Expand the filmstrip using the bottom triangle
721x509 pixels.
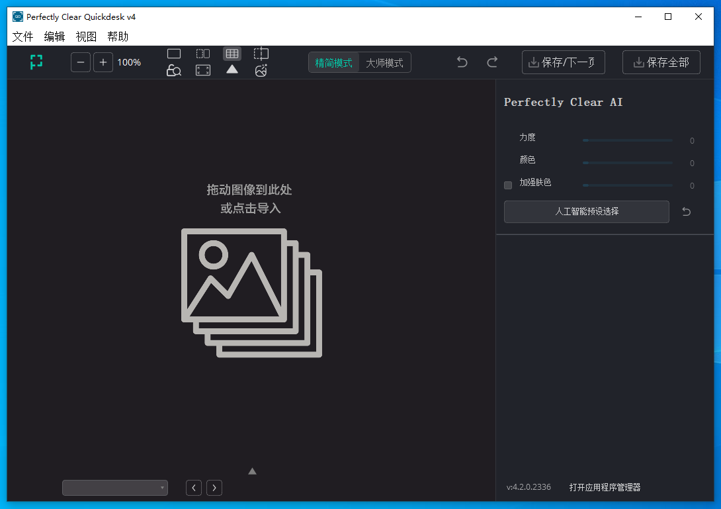tap(252, 471)
